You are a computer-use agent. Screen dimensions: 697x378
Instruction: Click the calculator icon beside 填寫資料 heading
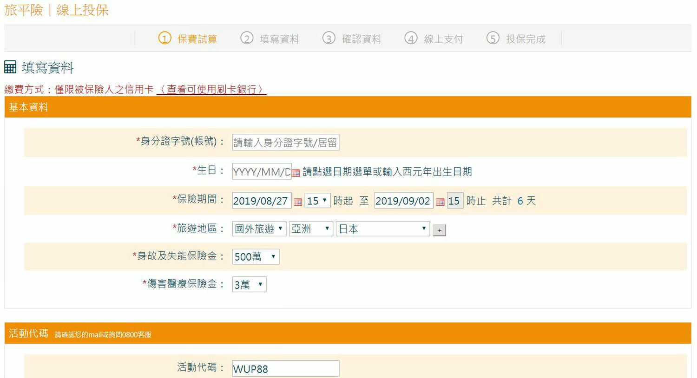coord(10,67)
